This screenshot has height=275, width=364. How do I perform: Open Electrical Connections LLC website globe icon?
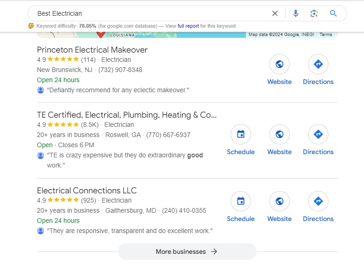coord(280,201)
